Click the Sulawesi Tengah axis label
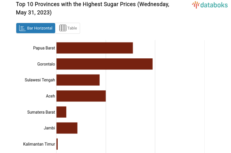 [40, 80]
